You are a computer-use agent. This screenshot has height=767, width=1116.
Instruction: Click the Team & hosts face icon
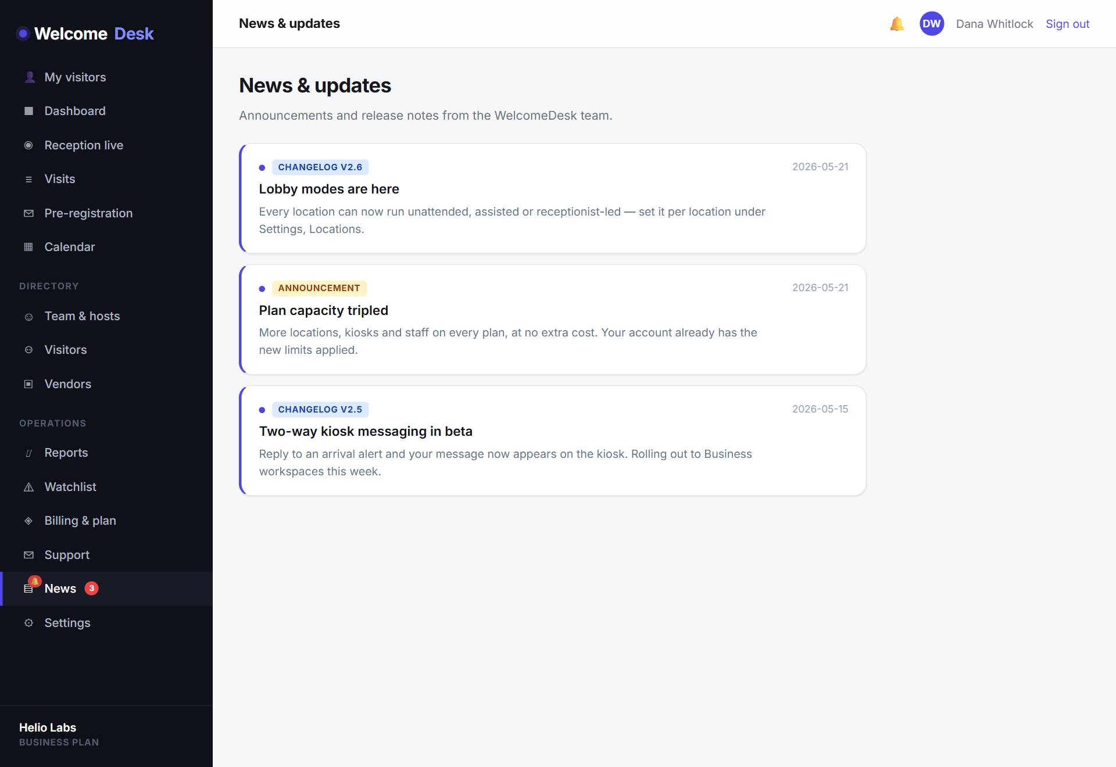pos(28,316)
